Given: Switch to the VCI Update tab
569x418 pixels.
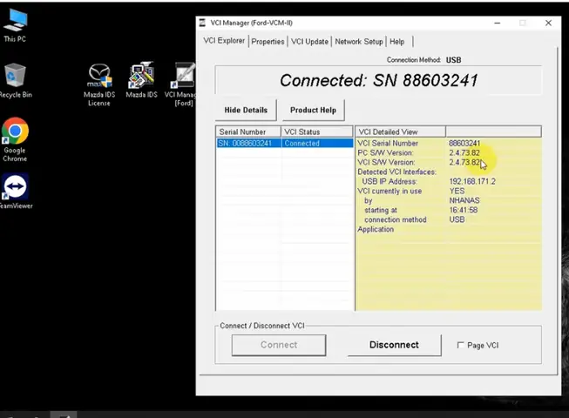Looking at the screenshot, I should click(309, 42).
